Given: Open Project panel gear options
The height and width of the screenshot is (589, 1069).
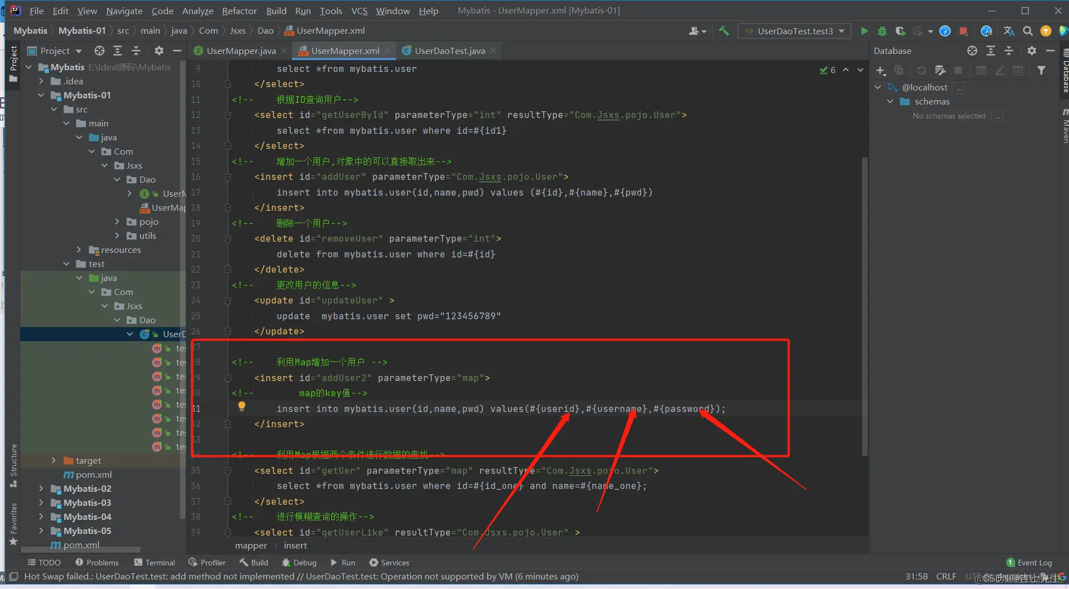Looking at the screenshot, I should [x=159, y=51].
